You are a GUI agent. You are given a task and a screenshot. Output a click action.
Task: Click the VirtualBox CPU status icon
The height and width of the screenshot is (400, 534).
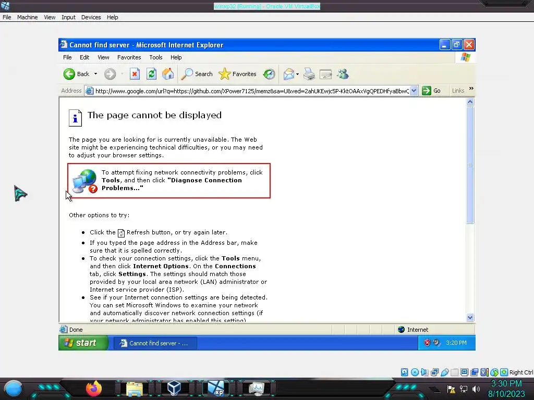tap(484, 372)
